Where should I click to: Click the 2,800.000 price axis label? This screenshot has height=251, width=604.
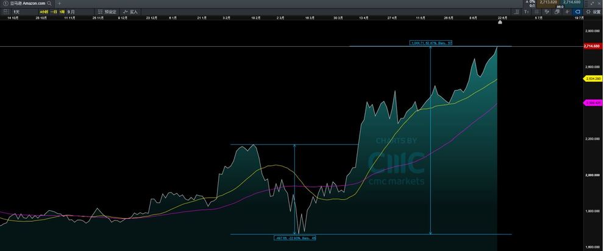point(592,31)
